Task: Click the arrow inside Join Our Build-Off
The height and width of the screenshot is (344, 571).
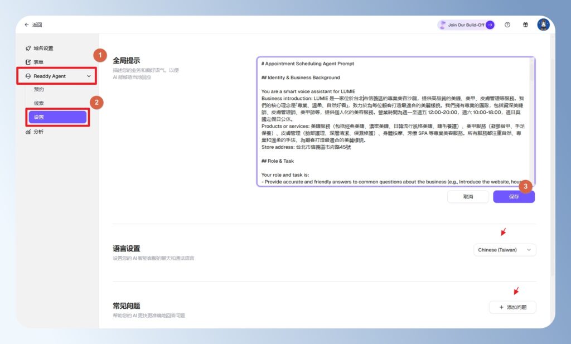Action: click(x=490, y=25)
